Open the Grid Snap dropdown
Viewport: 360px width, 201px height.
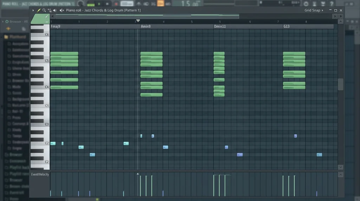pyautogui.click(x=314, y=10)
